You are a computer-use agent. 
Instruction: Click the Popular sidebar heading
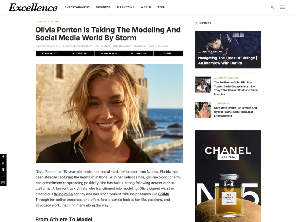click(x=205, y=23)
